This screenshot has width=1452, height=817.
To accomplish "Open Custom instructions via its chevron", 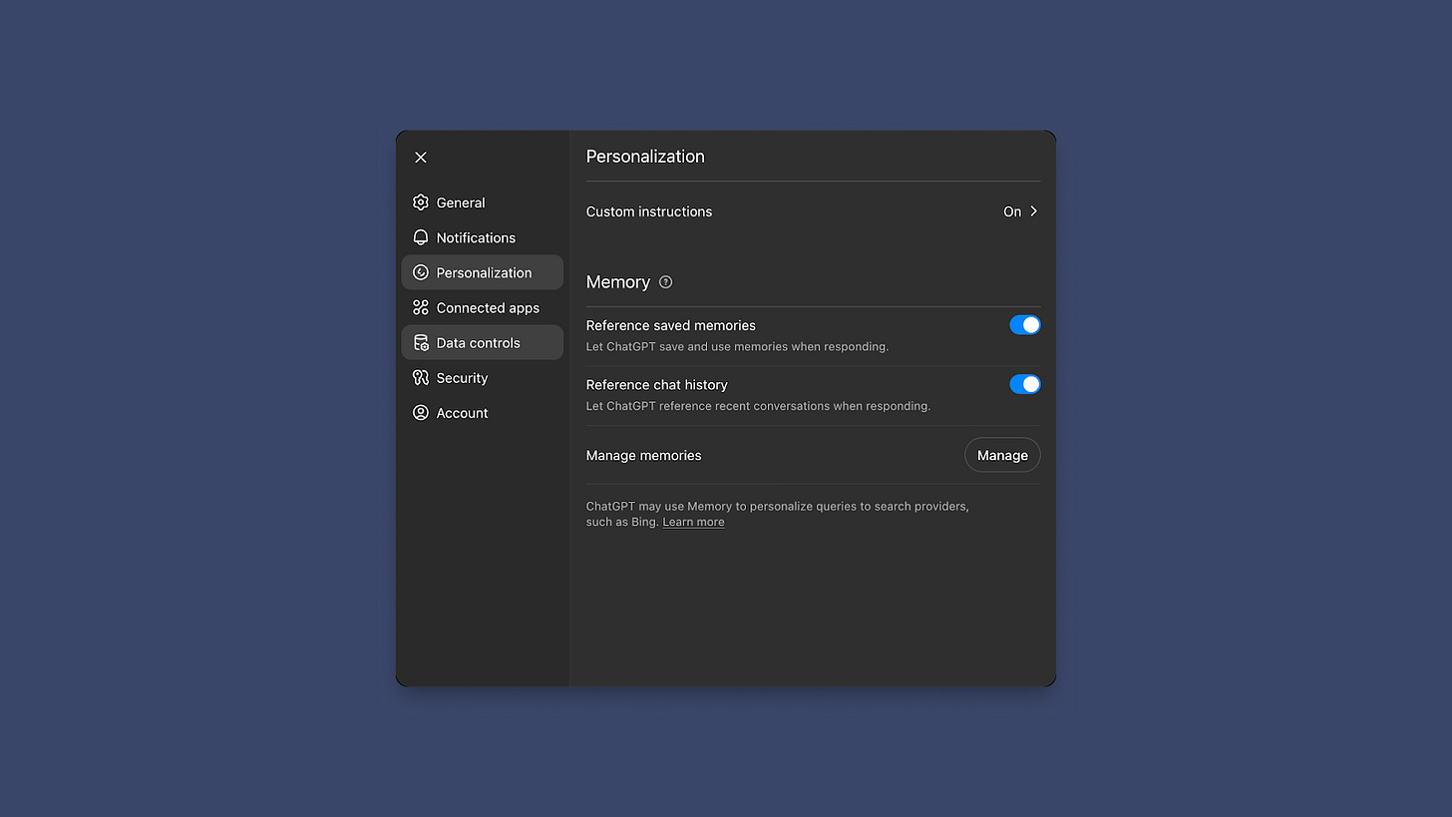I will [x=1034, y=211].
